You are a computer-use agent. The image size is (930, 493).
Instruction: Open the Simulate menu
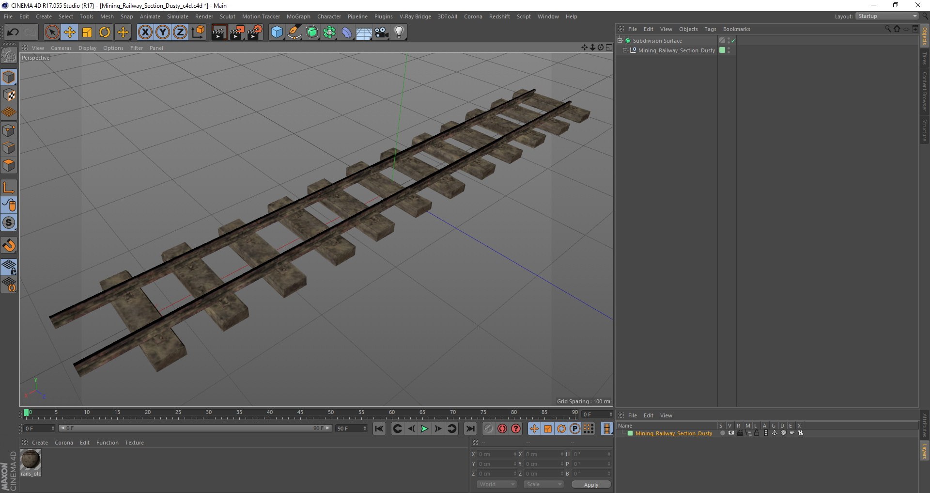178,16
